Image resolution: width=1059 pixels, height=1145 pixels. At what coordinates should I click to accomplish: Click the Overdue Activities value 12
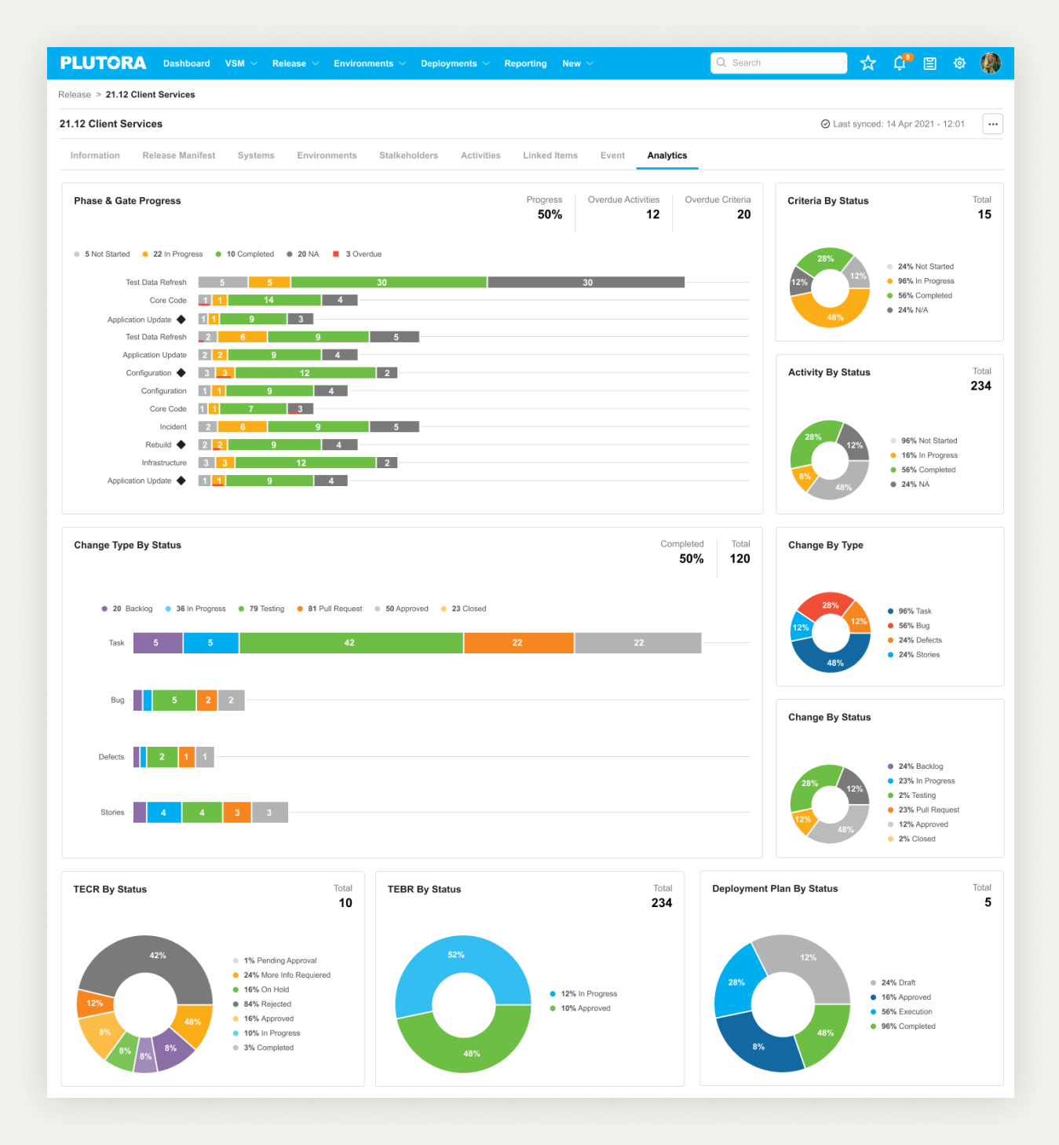[x=653, y=214]
